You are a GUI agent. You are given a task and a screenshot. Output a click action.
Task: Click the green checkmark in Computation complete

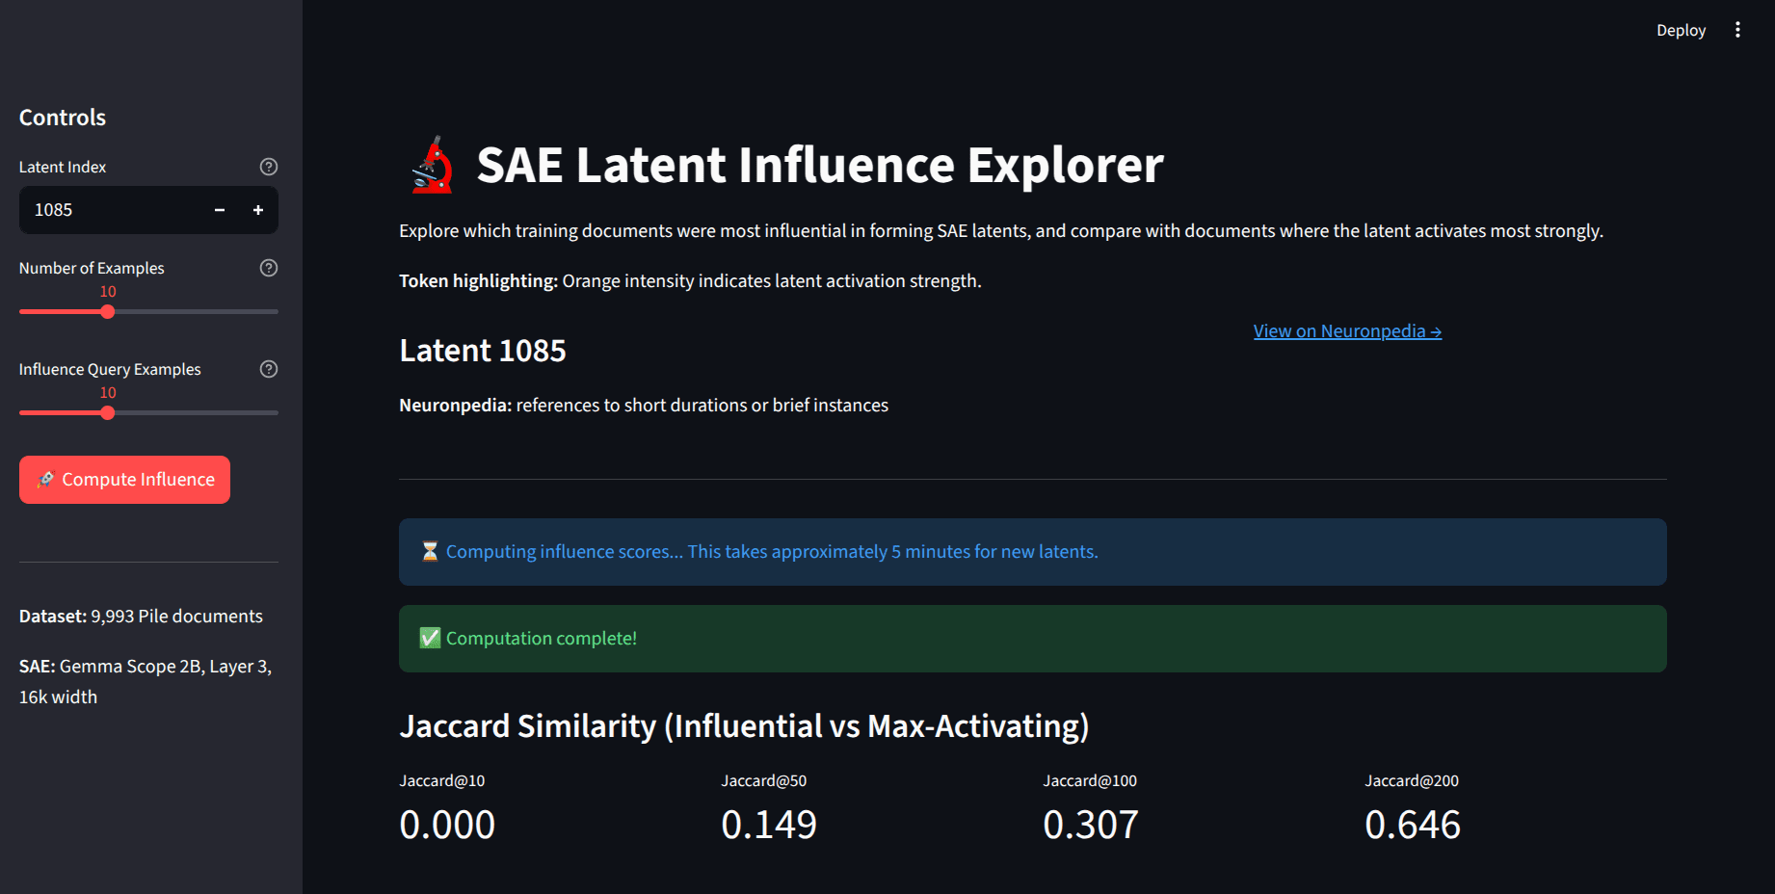pyautogui.click(x=430, y=638)
